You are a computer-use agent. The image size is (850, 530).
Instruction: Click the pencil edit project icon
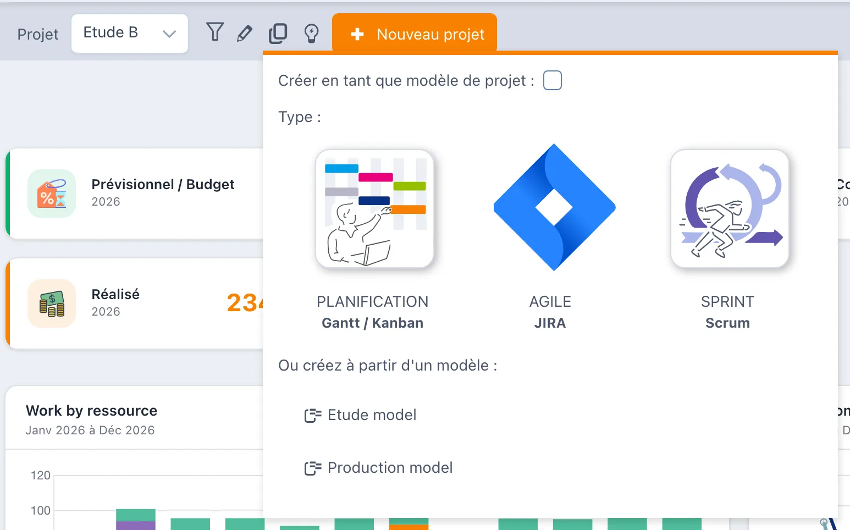(245, 33)
